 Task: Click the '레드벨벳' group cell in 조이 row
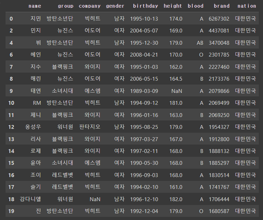(x=62, y=175)
